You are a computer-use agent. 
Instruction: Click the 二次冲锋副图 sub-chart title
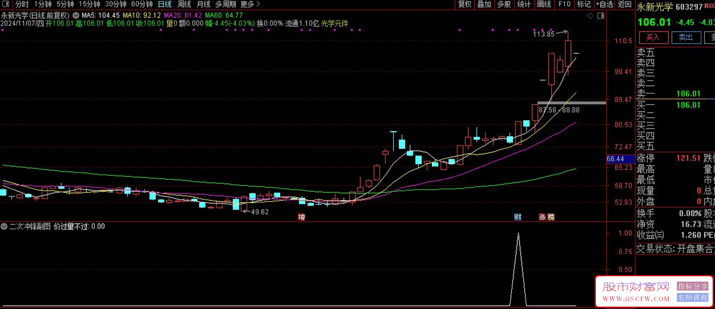point(30,226)
